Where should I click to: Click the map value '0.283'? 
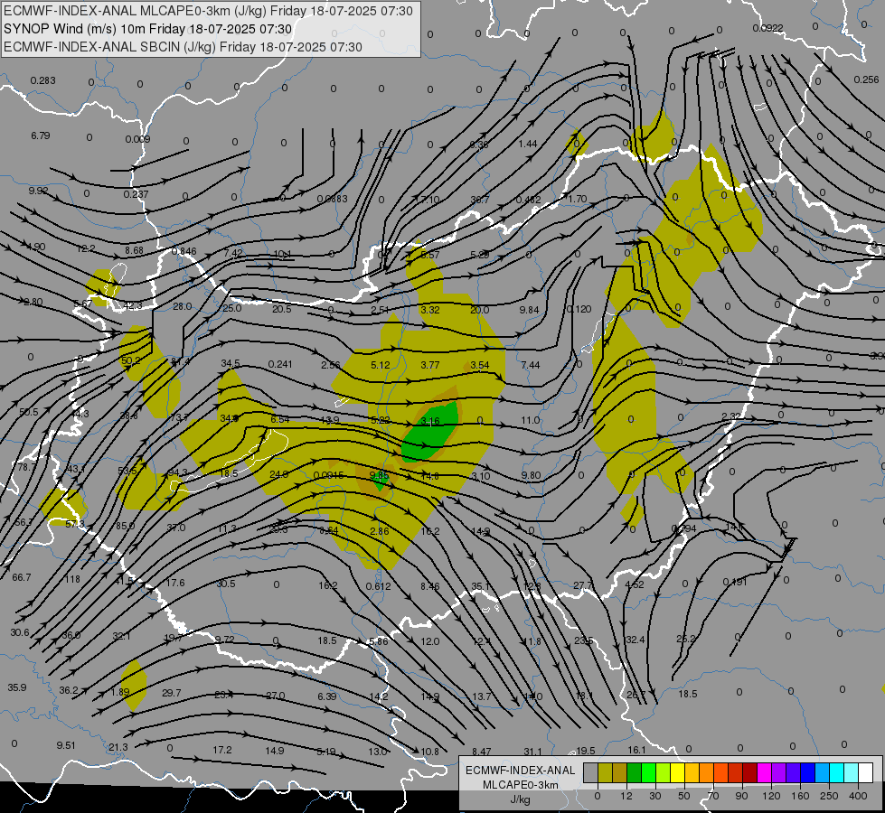coord(42,80)
